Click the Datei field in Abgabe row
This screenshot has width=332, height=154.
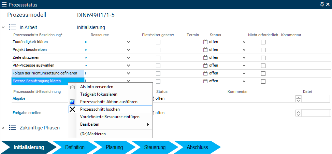(x=316, y=99)
